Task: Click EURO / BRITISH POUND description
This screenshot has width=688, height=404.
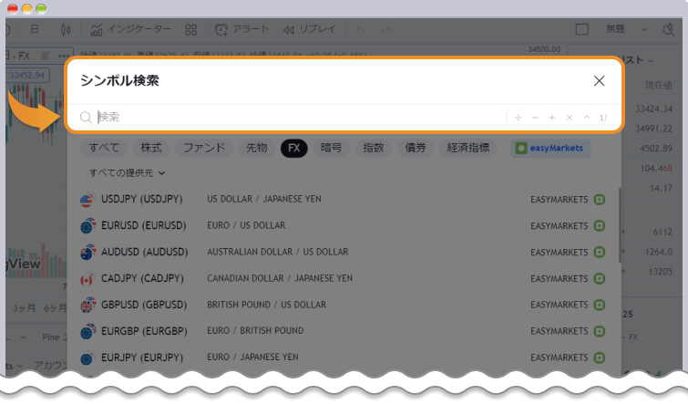Action: click(255, 331)
